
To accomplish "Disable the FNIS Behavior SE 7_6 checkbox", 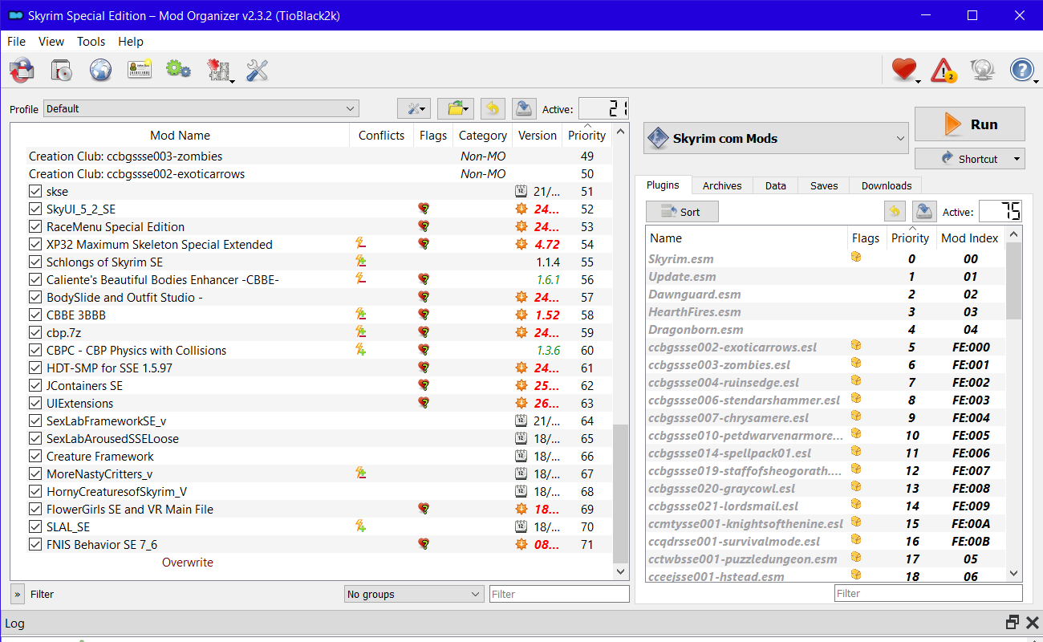I will tap(34, 544).
